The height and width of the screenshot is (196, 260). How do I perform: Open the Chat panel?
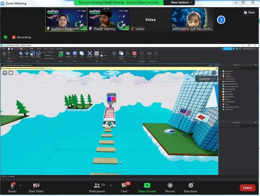[x=124, y=186]
